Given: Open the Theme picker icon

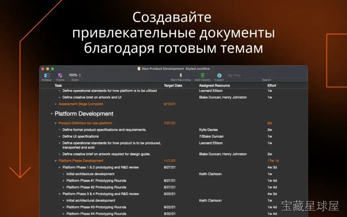Looking at the screenshot, I should 60,76.
